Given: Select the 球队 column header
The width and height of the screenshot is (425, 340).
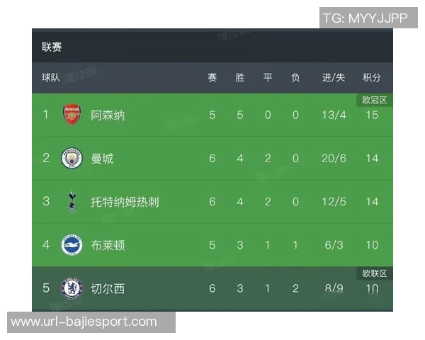Looking at the screenshot, I should 51,77.
